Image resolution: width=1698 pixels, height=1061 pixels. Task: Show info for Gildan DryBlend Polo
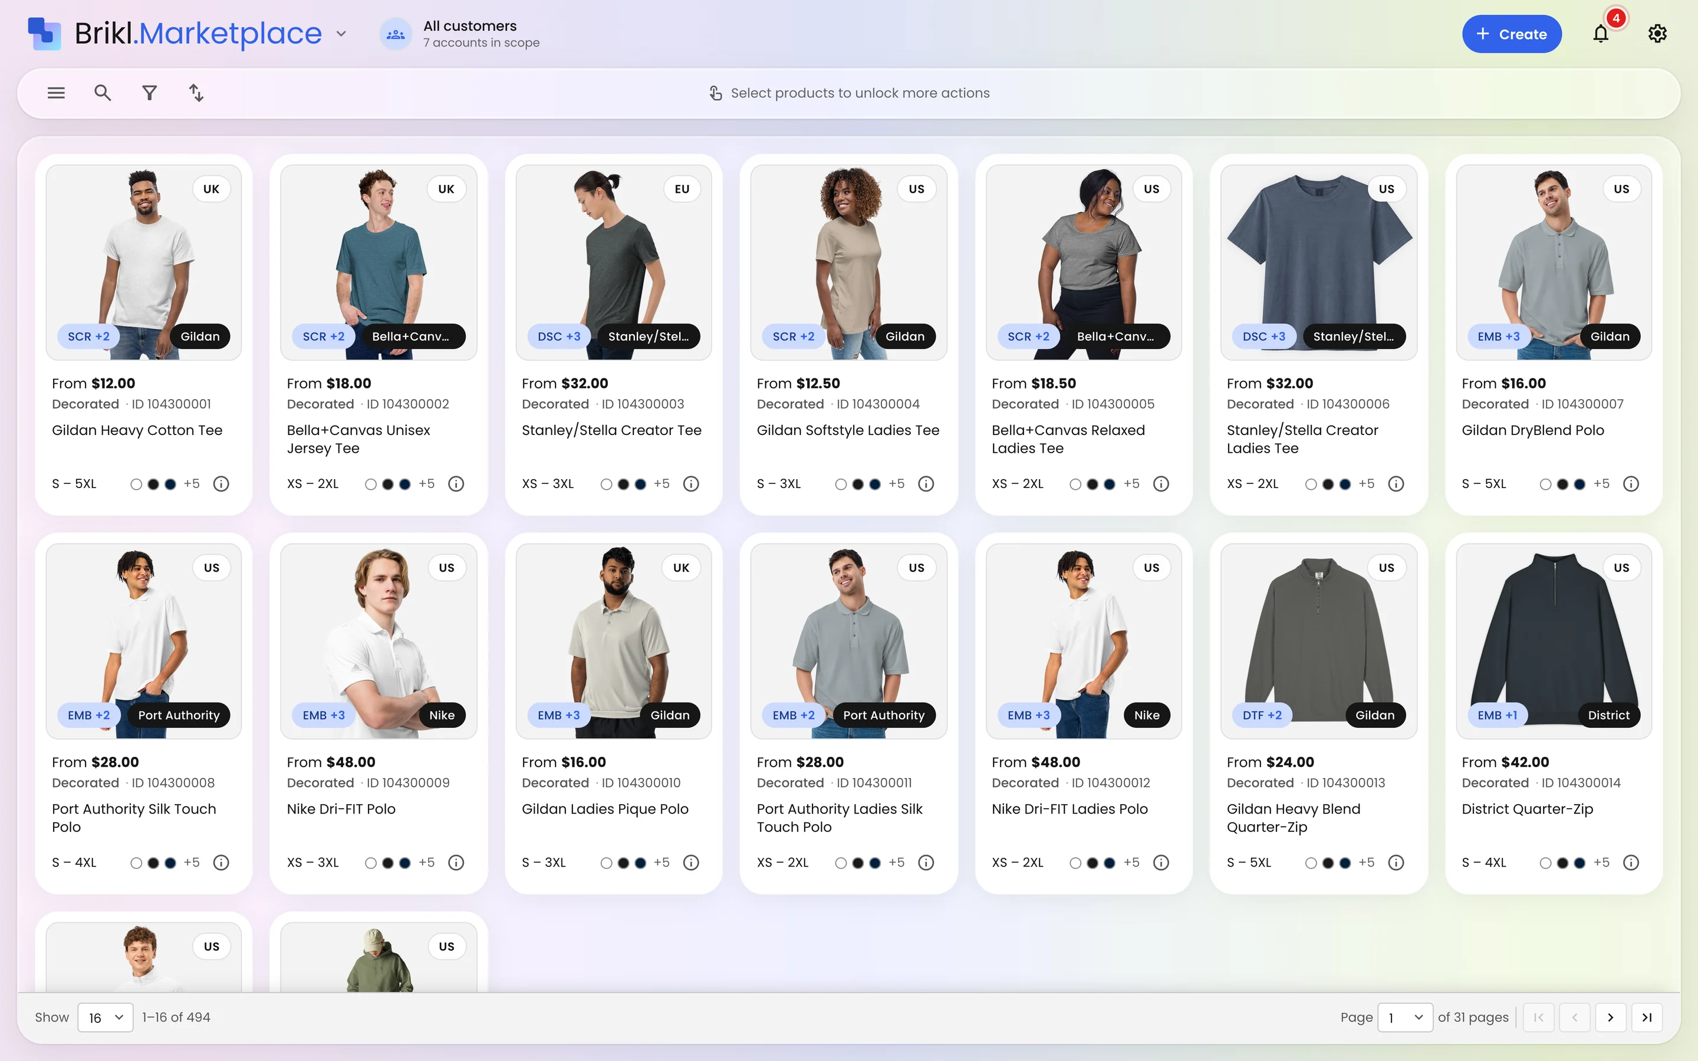point(1631,483)
